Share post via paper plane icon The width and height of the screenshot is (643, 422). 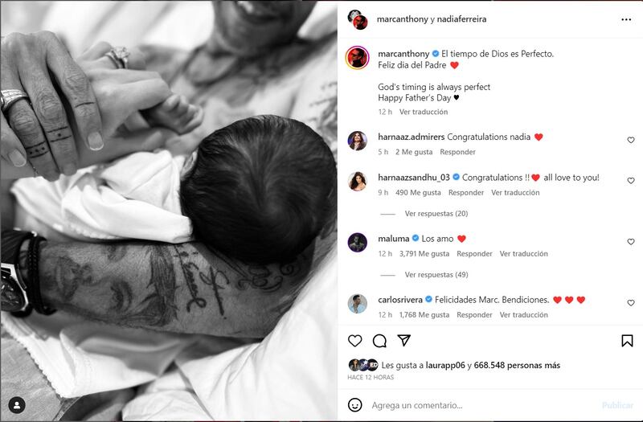pyautogui.click(x=404, y=340)
